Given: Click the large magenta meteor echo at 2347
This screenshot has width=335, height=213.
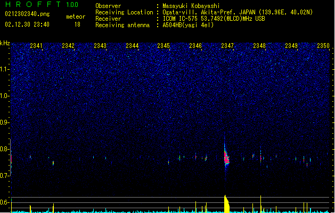Looking at the screenshot, I should [x=226, y=159].
